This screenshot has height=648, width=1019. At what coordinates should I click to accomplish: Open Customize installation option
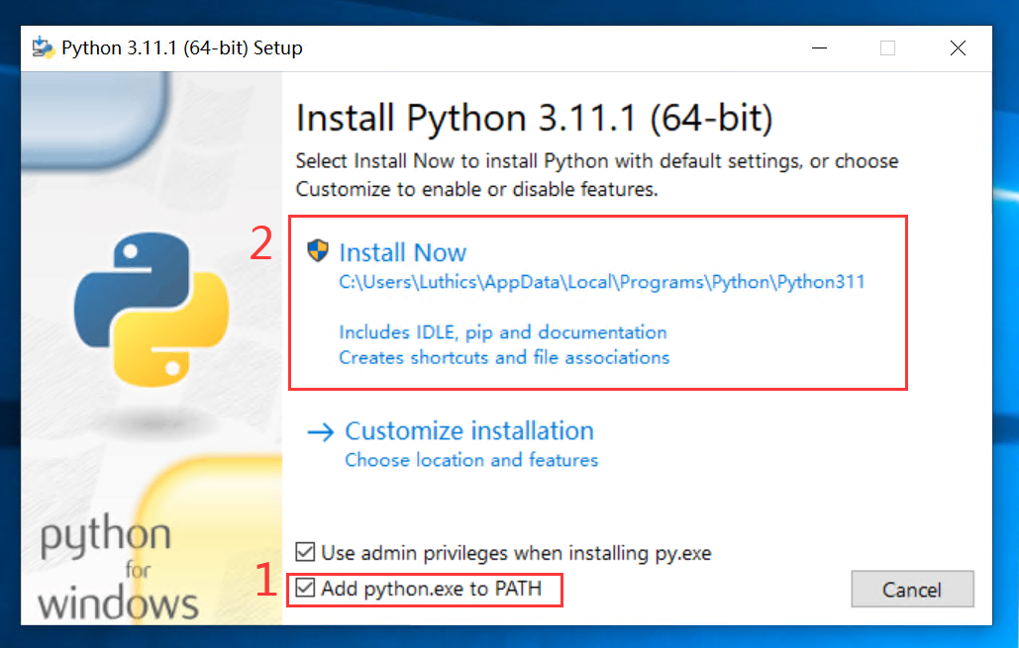[469, 431]
